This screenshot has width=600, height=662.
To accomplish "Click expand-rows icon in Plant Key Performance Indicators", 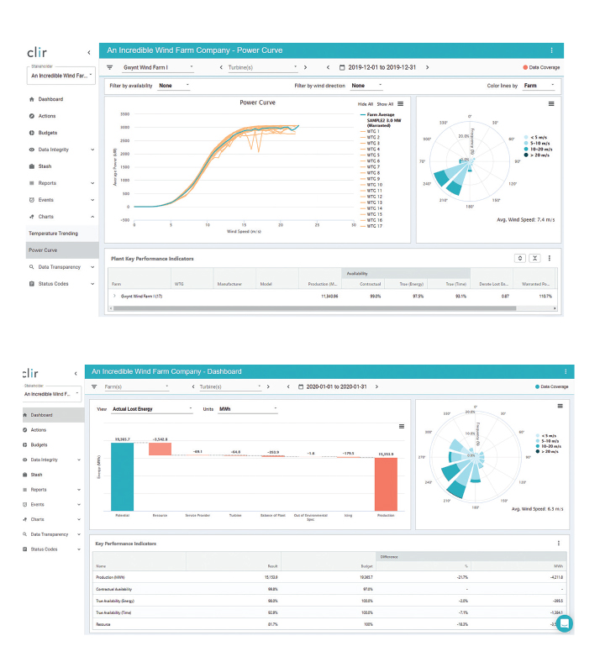I will [520, 259].
